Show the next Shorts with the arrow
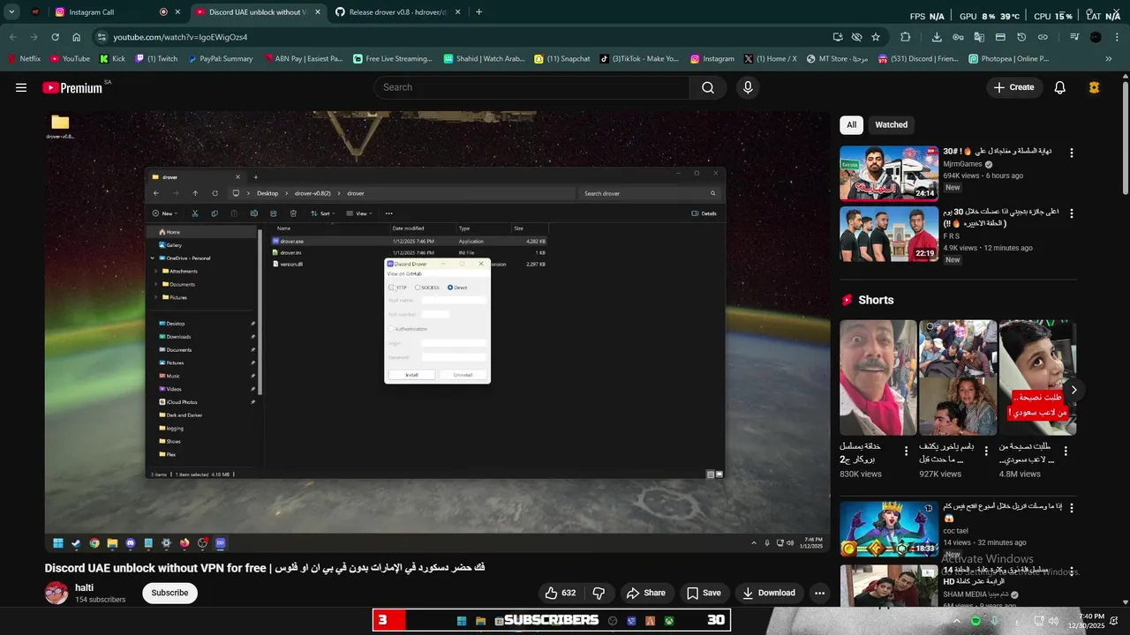1130x635 pixels. pos(1073,390)
